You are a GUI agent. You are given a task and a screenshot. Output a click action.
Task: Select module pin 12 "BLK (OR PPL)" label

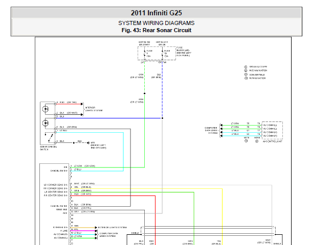point(83,208)
